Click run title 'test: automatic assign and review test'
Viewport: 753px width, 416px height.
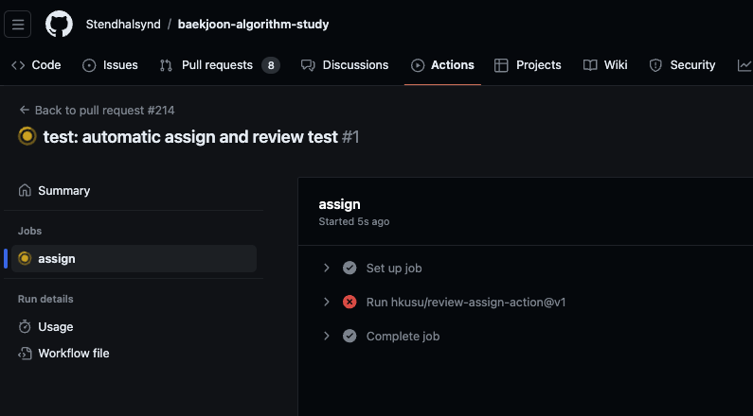tap(190, 137)
